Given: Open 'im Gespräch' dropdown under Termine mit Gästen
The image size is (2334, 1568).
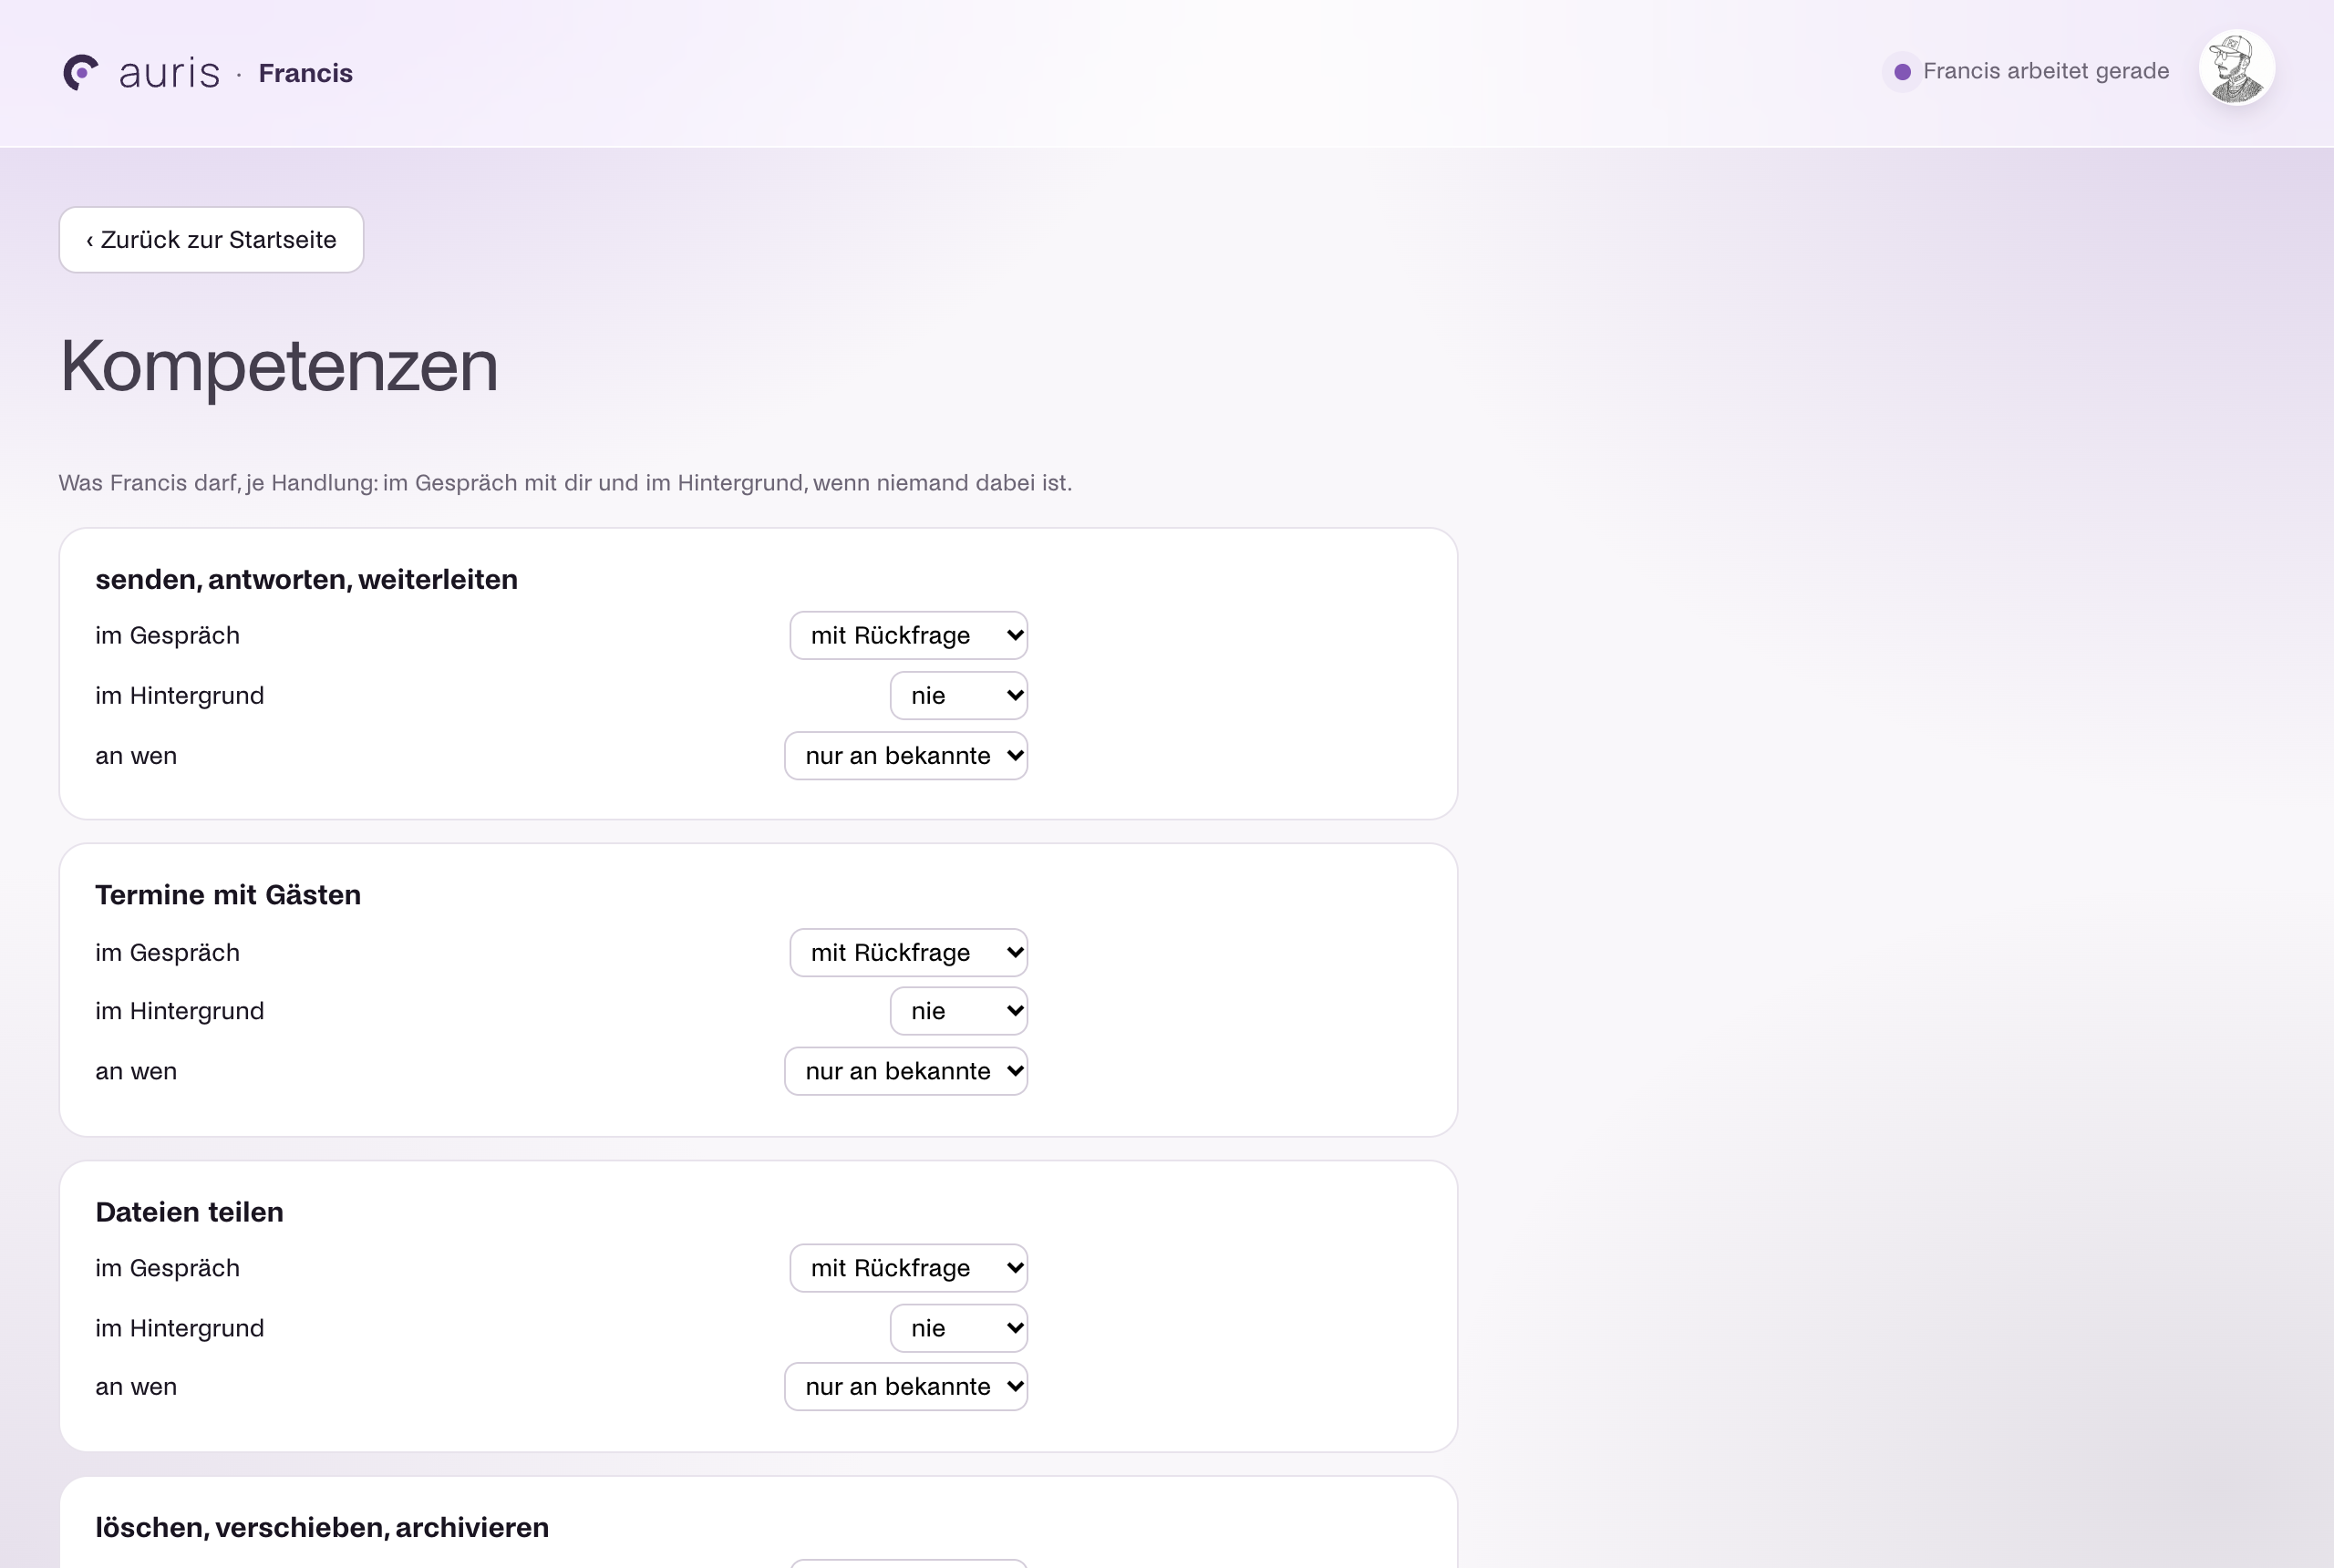Looking at the screenshot, I should [908, 952].
